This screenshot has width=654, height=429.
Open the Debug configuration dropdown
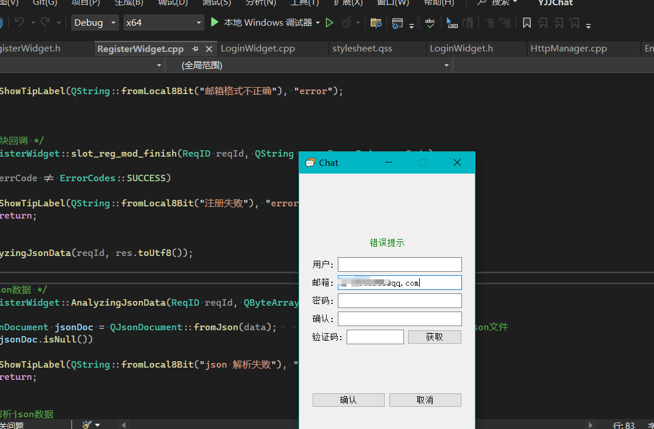pos(95,22)
